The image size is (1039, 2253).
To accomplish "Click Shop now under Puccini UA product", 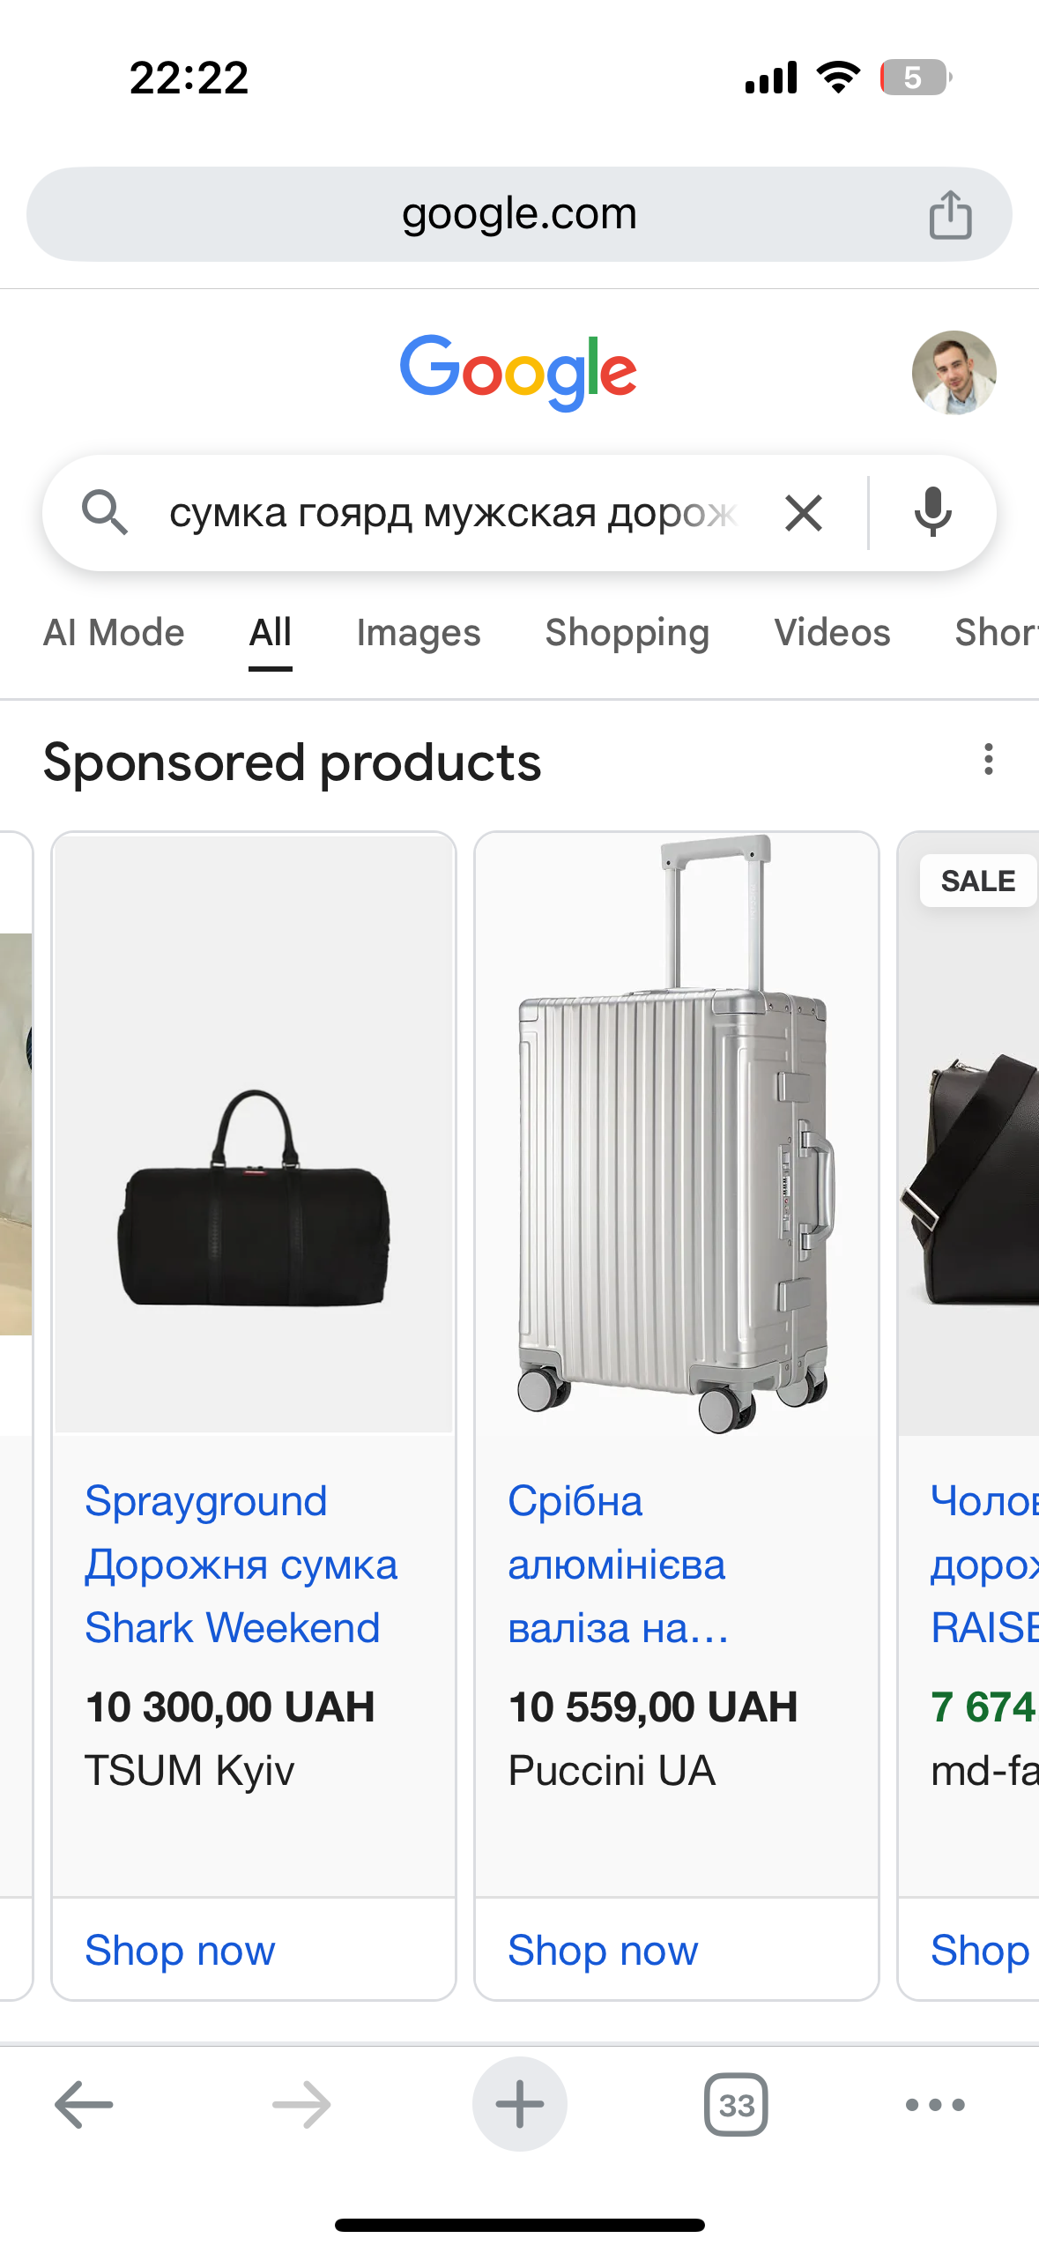I will [x=603, y=1950].
